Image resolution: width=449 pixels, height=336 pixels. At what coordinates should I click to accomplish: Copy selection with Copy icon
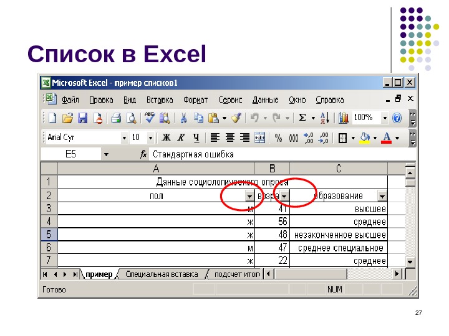198,118
